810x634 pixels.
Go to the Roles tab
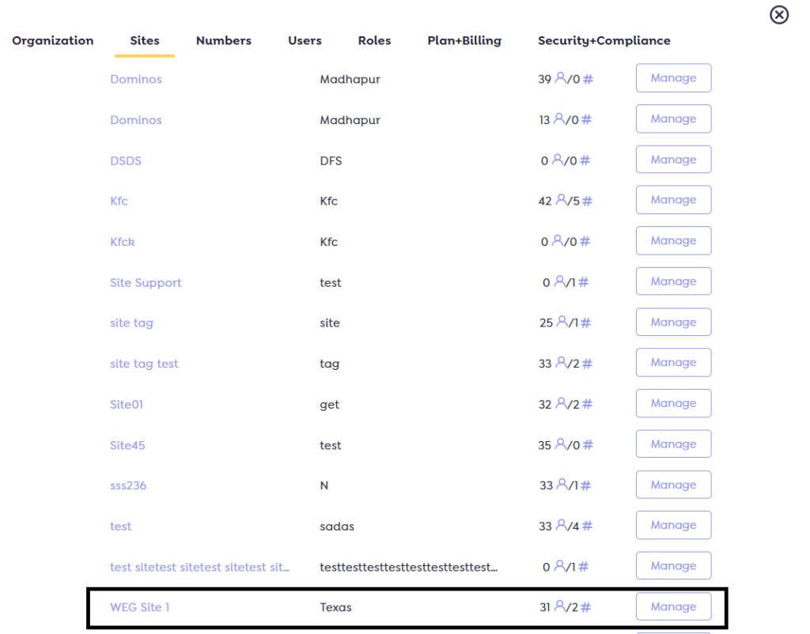tap(374, 40)
